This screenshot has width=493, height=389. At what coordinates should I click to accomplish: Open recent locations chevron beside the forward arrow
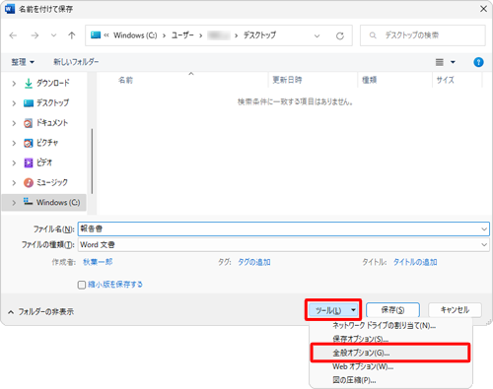[53, 35]
